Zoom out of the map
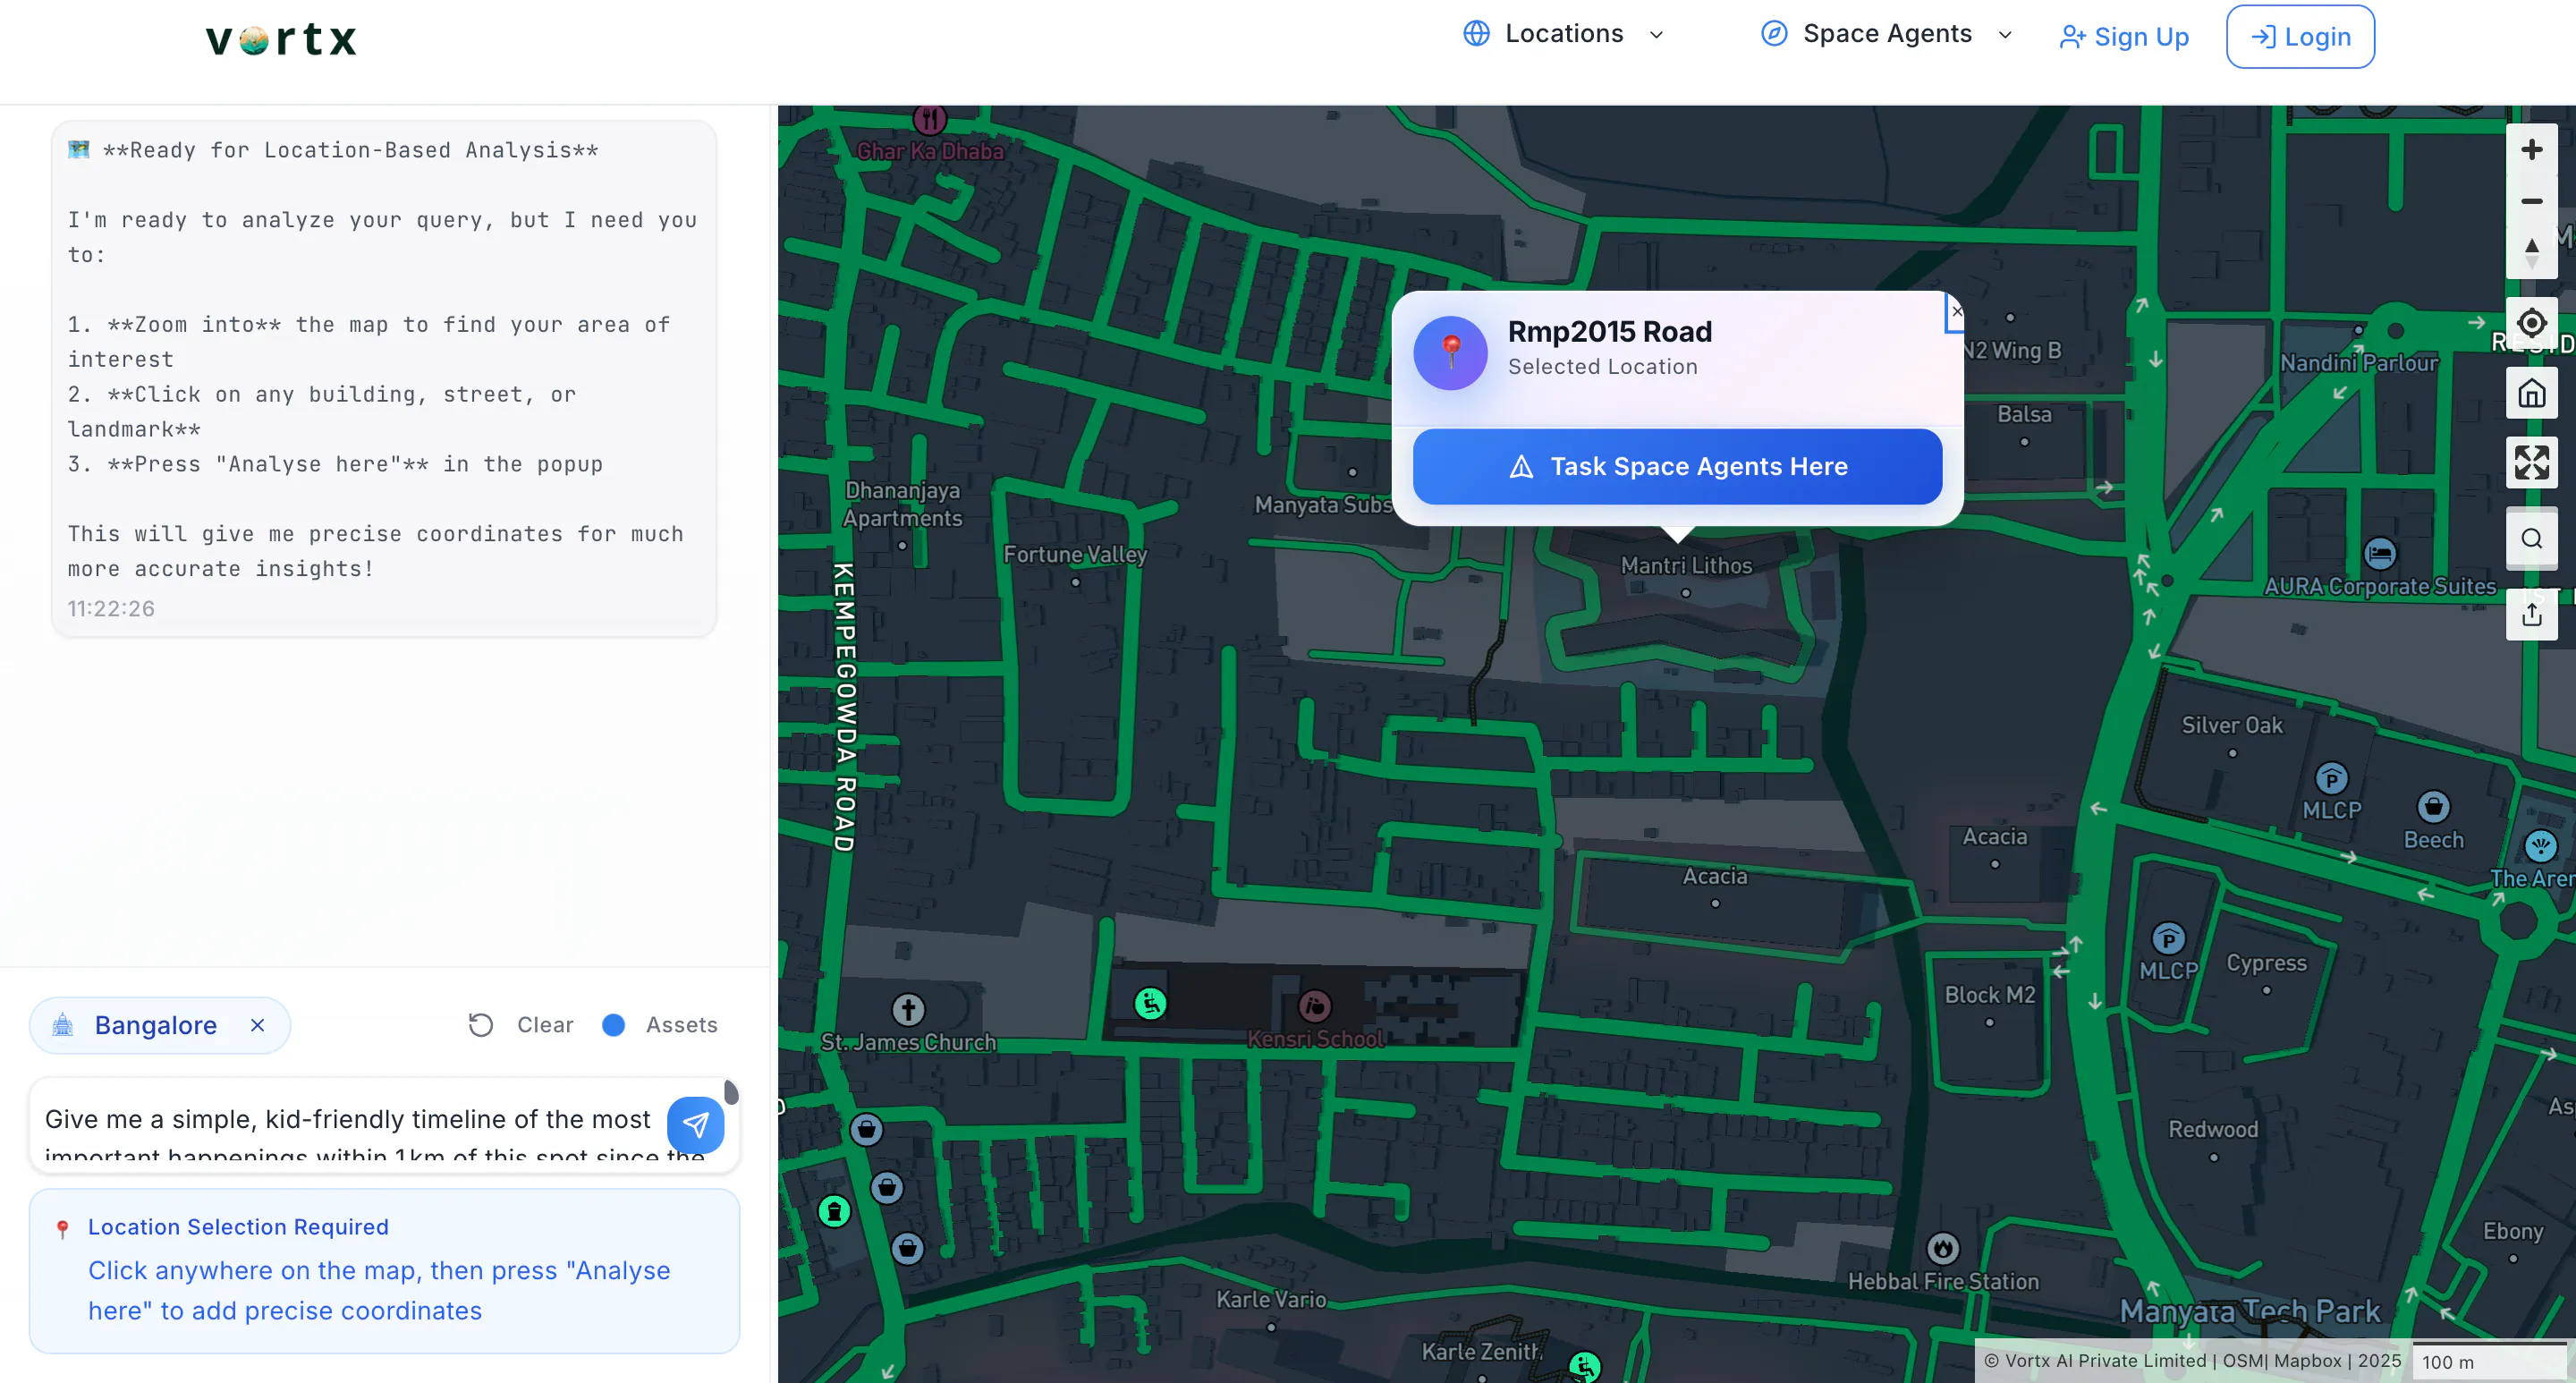Image resolution: width=2576 pixels, height=1383 pixels. pyautogui.click(x=2531, y=202)
